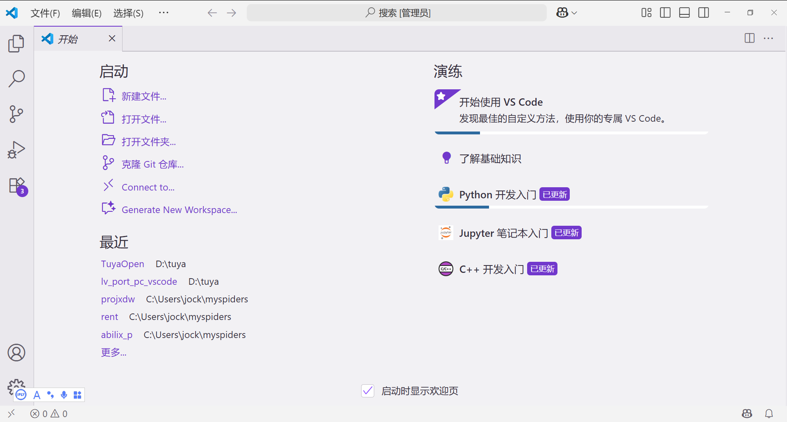Click the 克隆 Git 仓库... link
The image size is (787, 422).
(153, 164)
